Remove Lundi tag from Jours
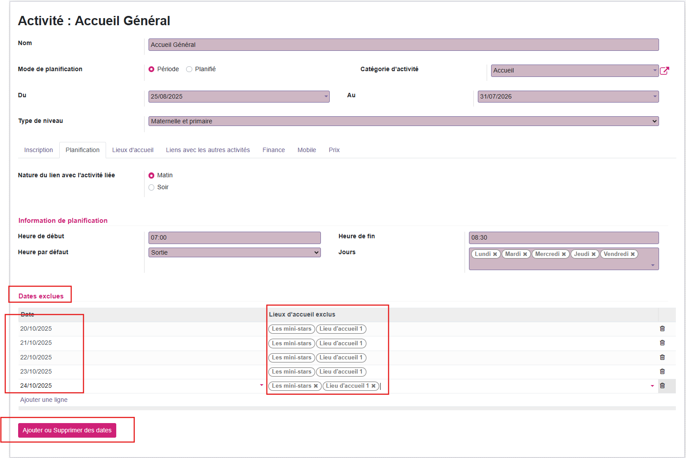Viewport: 686px width, 458px height. pyautogui.click(x=495, y=254)
